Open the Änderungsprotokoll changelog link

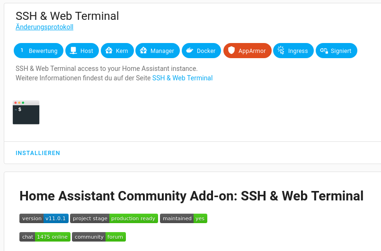tap(44, 27)
